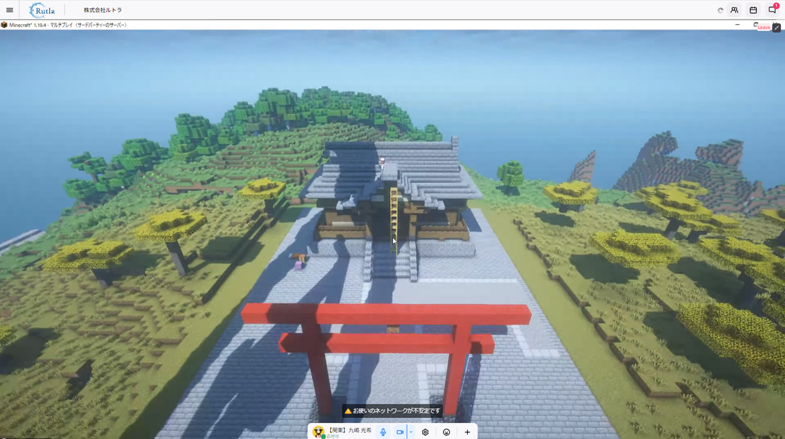
Task: Toggle the microphone on or off
Action: coord(383,432)
